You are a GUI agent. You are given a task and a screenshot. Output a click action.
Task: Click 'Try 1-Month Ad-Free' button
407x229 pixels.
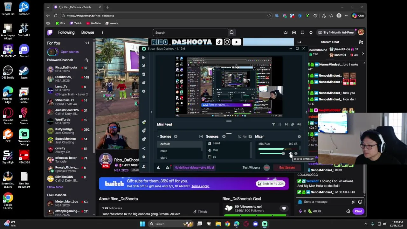pyautogui.click(x=336, y=32)
